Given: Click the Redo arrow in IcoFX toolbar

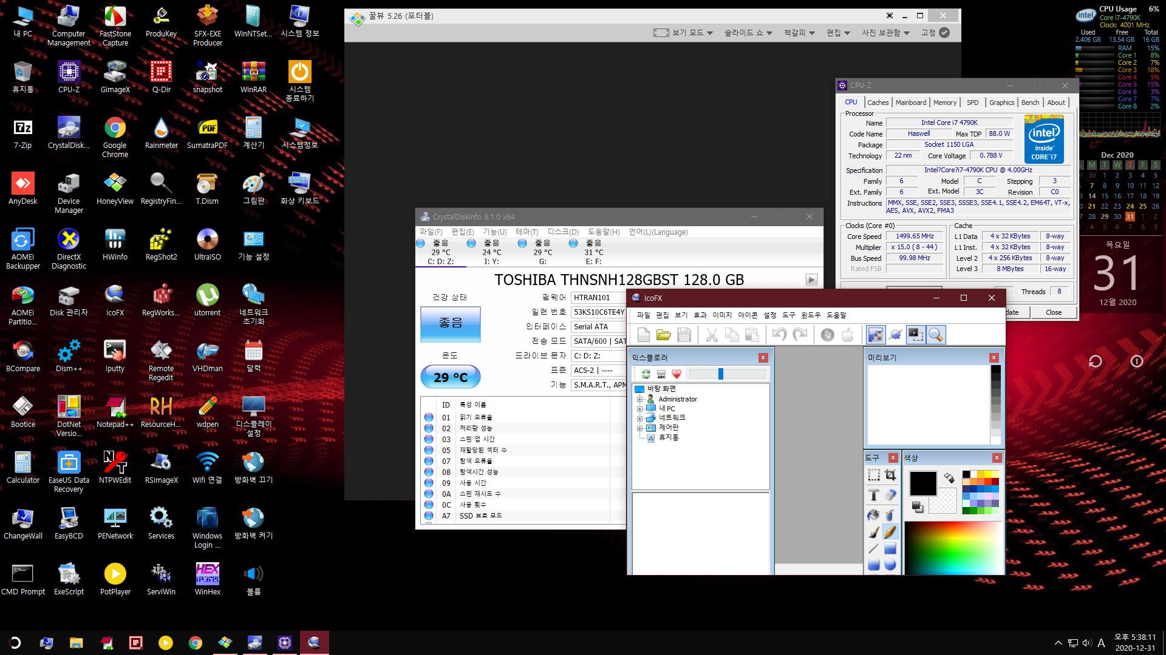Looking at the screenshot, I should click(800, 335).
